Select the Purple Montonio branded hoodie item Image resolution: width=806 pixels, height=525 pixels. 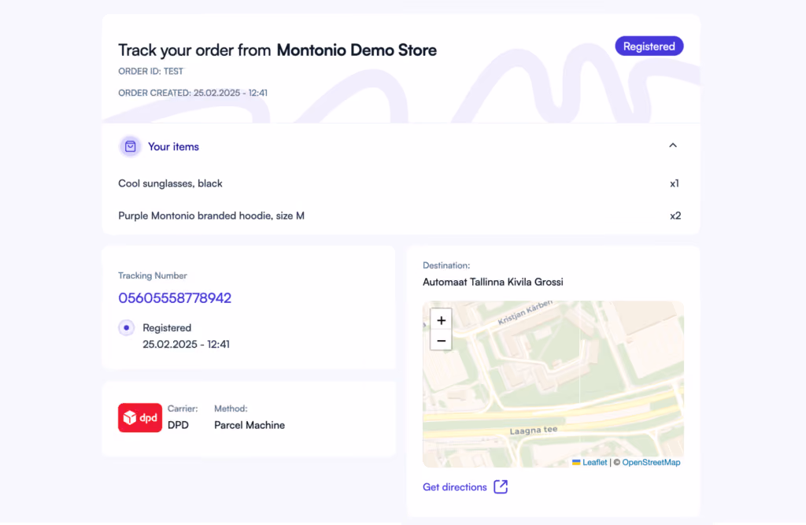pos(211,216)
